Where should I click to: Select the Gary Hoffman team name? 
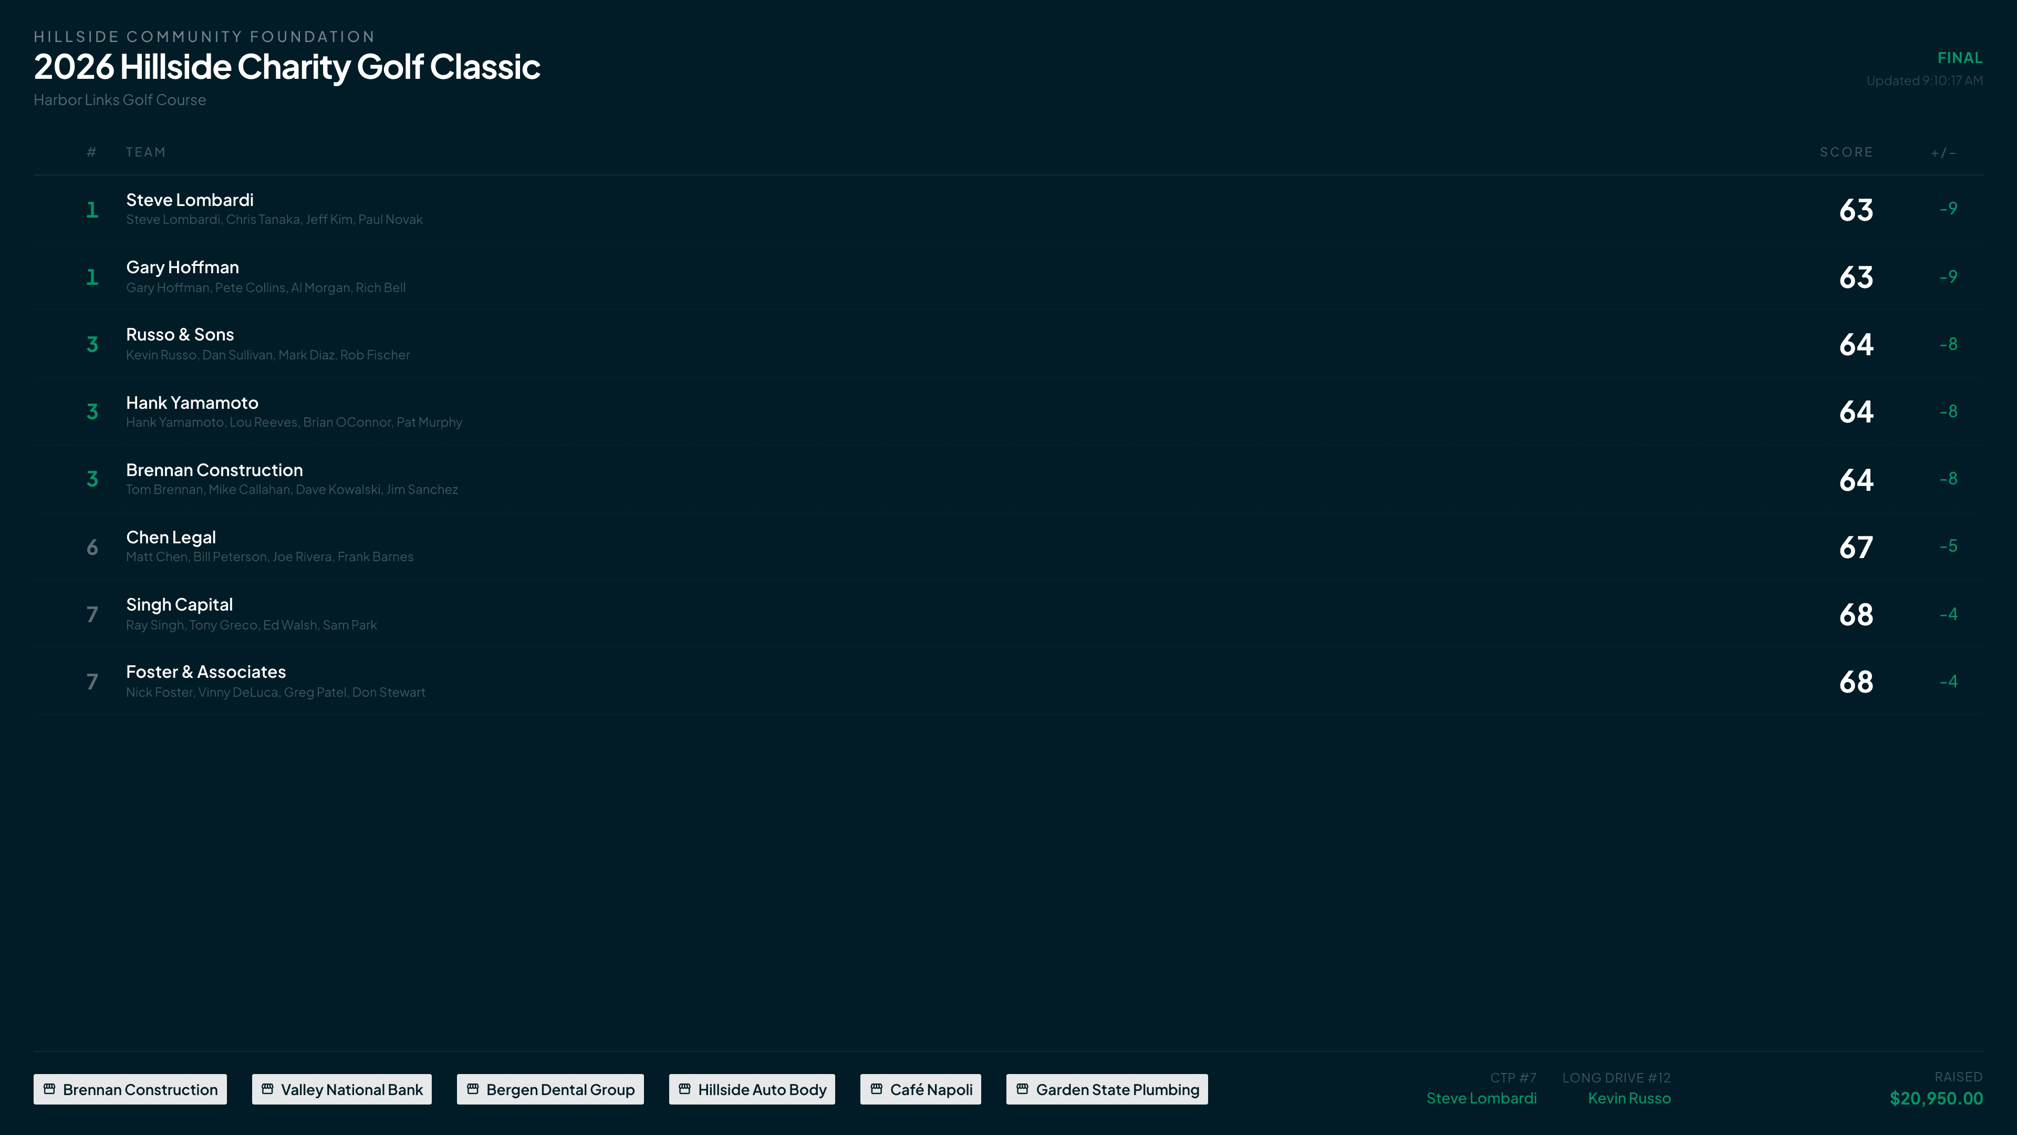pyautogui.click(x=182, y=267)
